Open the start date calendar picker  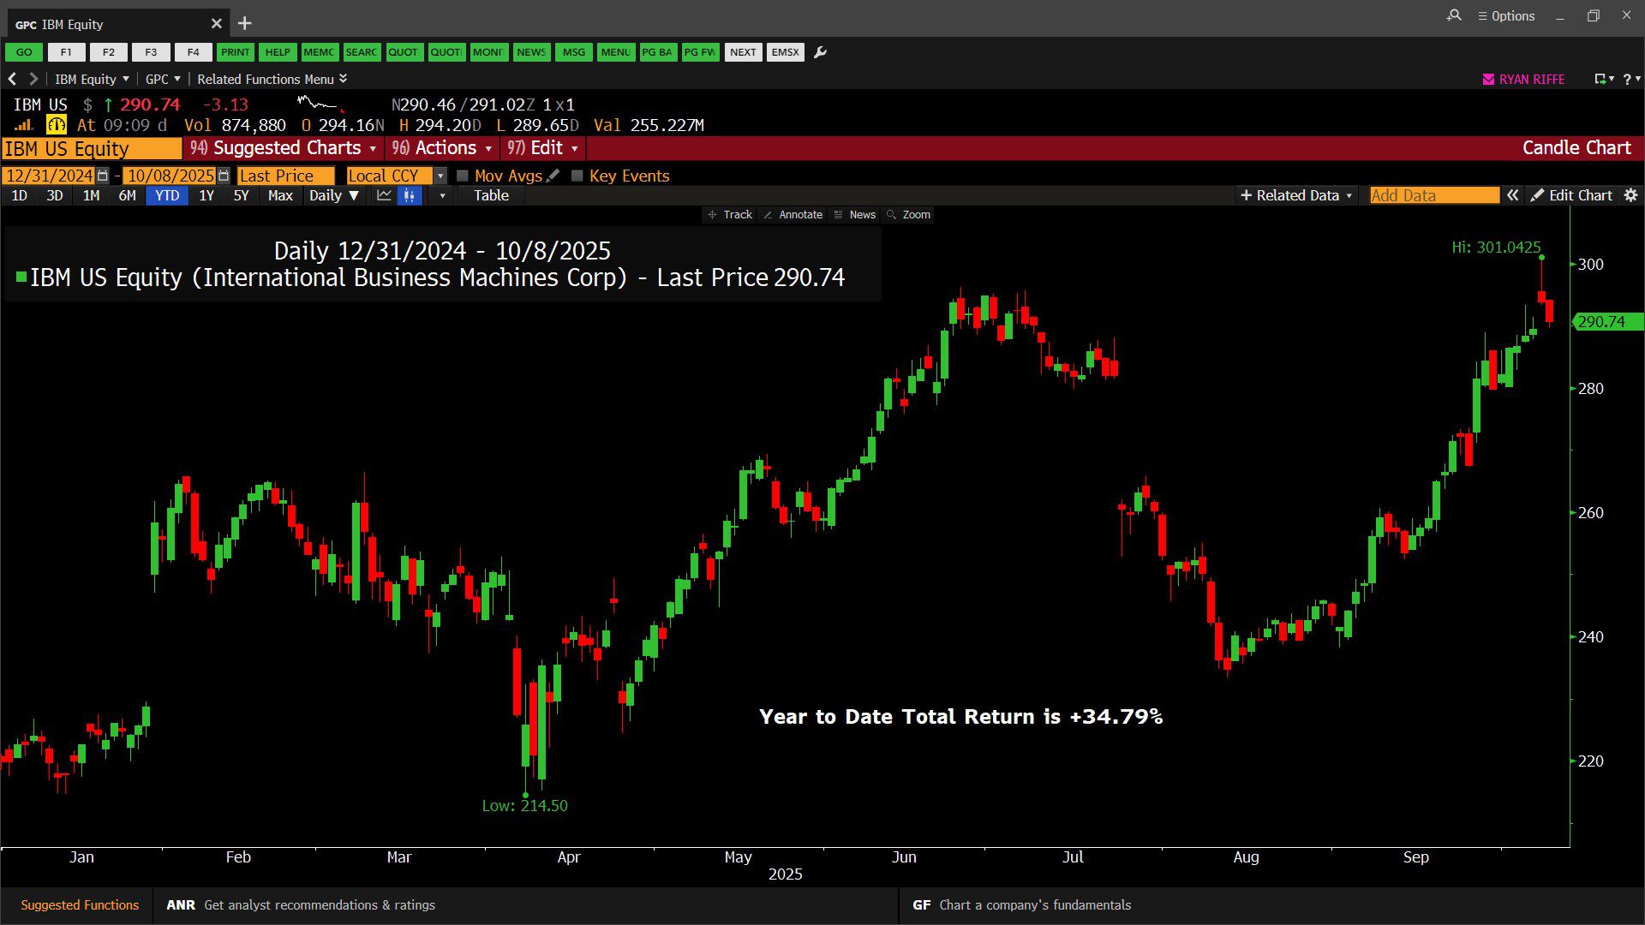pos(103,176)
